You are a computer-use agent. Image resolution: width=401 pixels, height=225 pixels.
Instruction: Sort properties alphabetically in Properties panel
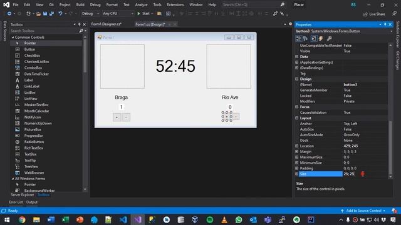click(305, 39)
